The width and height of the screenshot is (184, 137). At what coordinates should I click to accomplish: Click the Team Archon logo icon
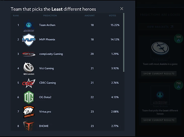coord(28,26)
